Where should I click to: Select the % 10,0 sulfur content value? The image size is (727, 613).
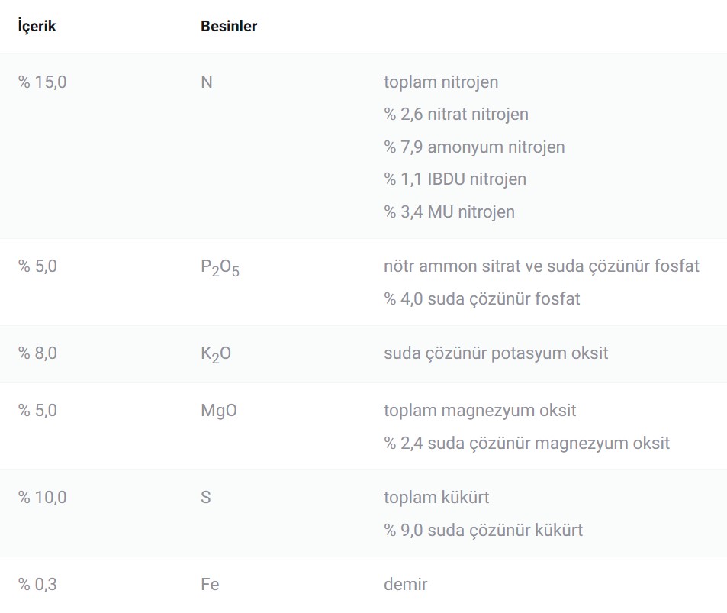click(x=43, y=498)
